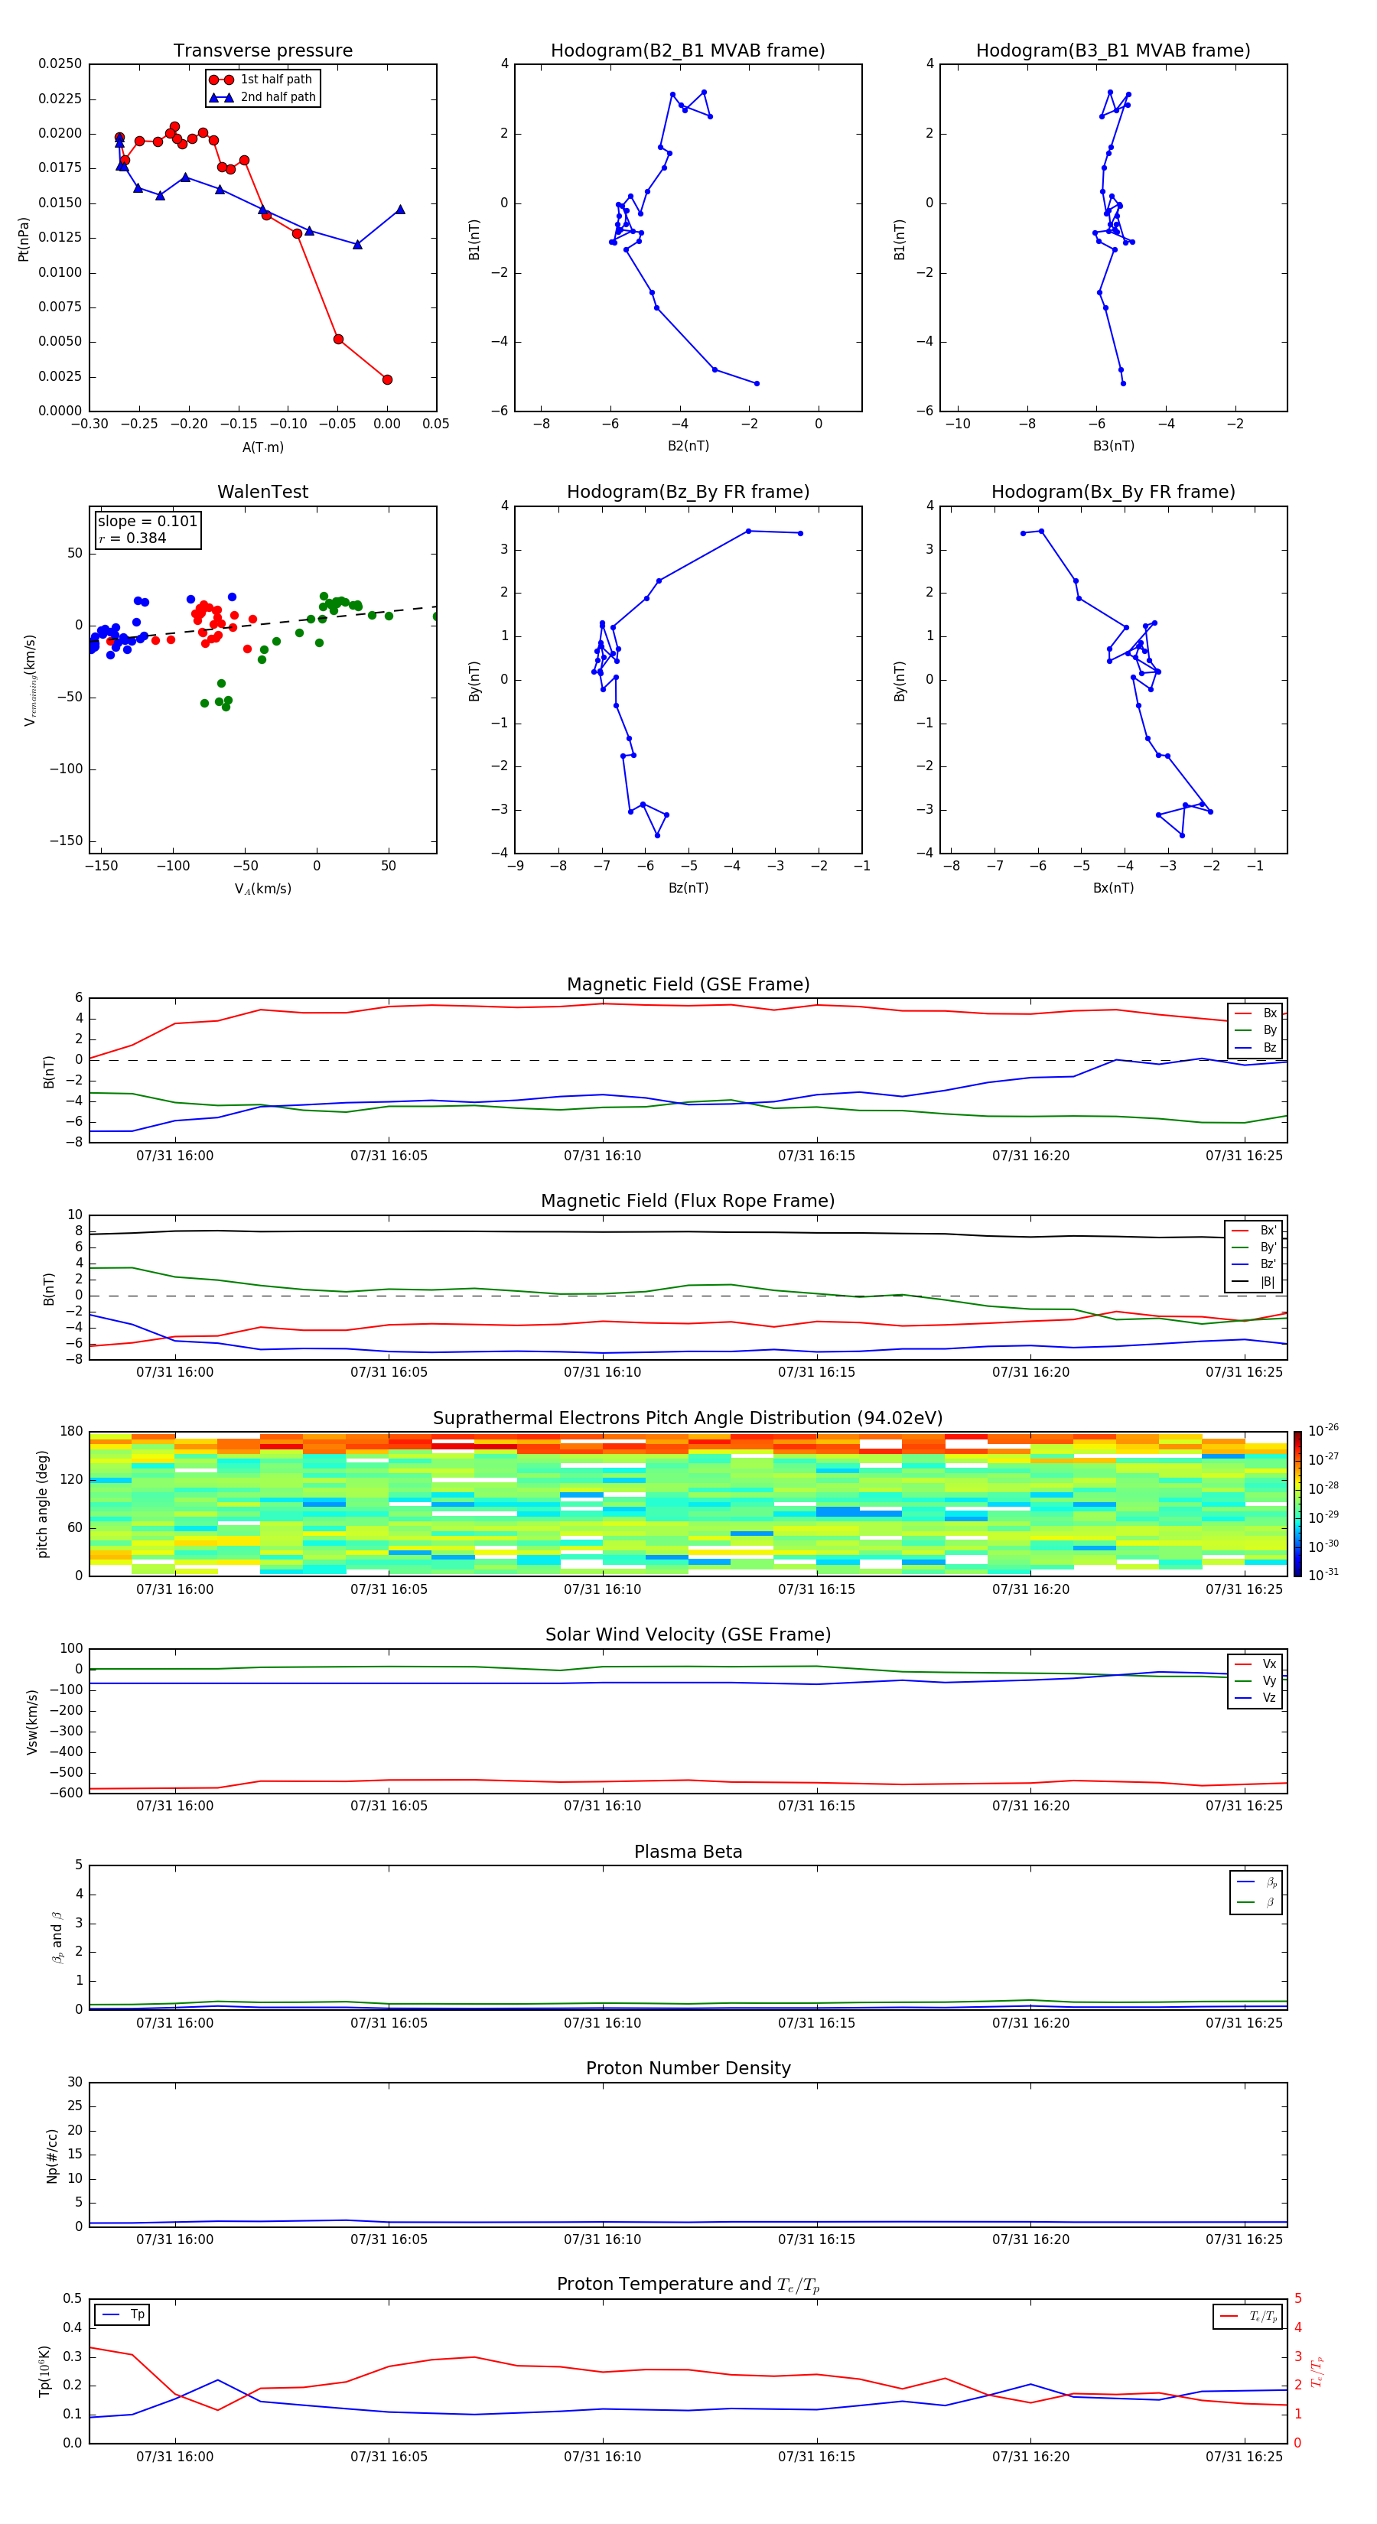Viewport: 1377px width, 2524px height.
Task: Click the 'Magnetic Field (Flux Rope Frame)' title
Action: tap(688, 1202)
